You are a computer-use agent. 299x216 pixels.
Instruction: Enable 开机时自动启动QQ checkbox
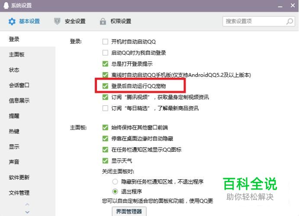105,41
